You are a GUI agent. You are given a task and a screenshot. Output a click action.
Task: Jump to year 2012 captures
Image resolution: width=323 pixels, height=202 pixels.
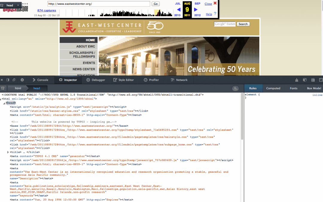click(x=197, y=15)
